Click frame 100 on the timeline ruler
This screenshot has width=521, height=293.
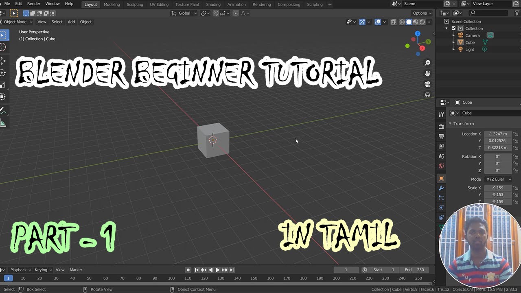pos(171,278)
